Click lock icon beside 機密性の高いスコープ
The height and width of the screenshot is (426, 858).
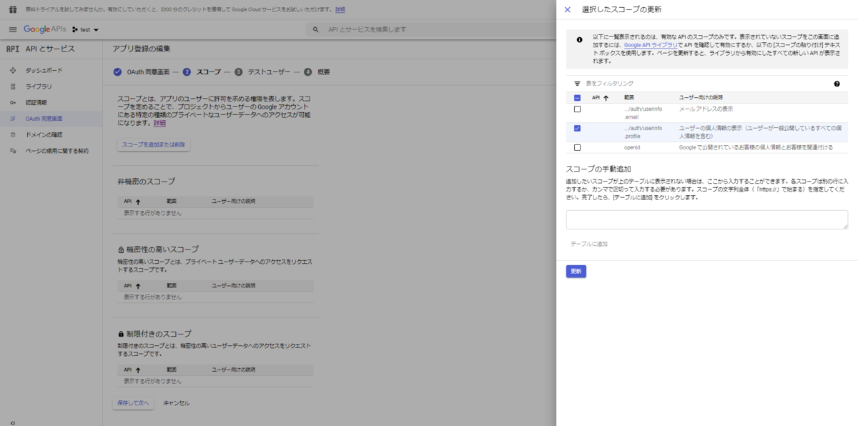tap(122, 250)
